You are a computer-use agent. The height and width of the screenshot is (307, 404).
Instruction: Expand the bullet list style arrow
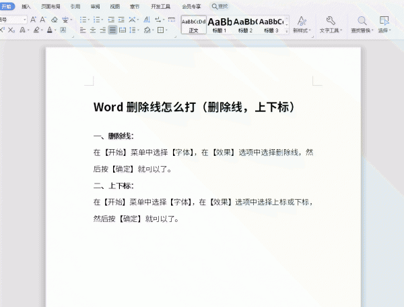pyautogui.click(x=89, y=20)
